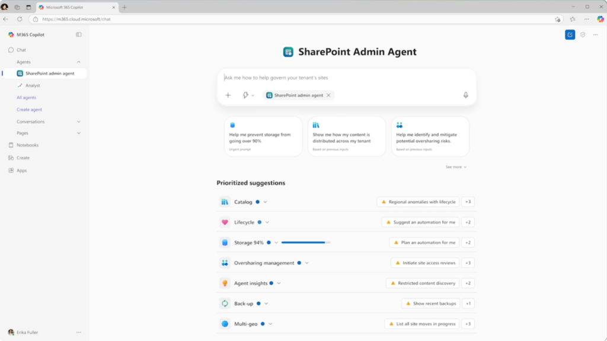Click the Storage 94% progress bar

click(x=306, y=242)
